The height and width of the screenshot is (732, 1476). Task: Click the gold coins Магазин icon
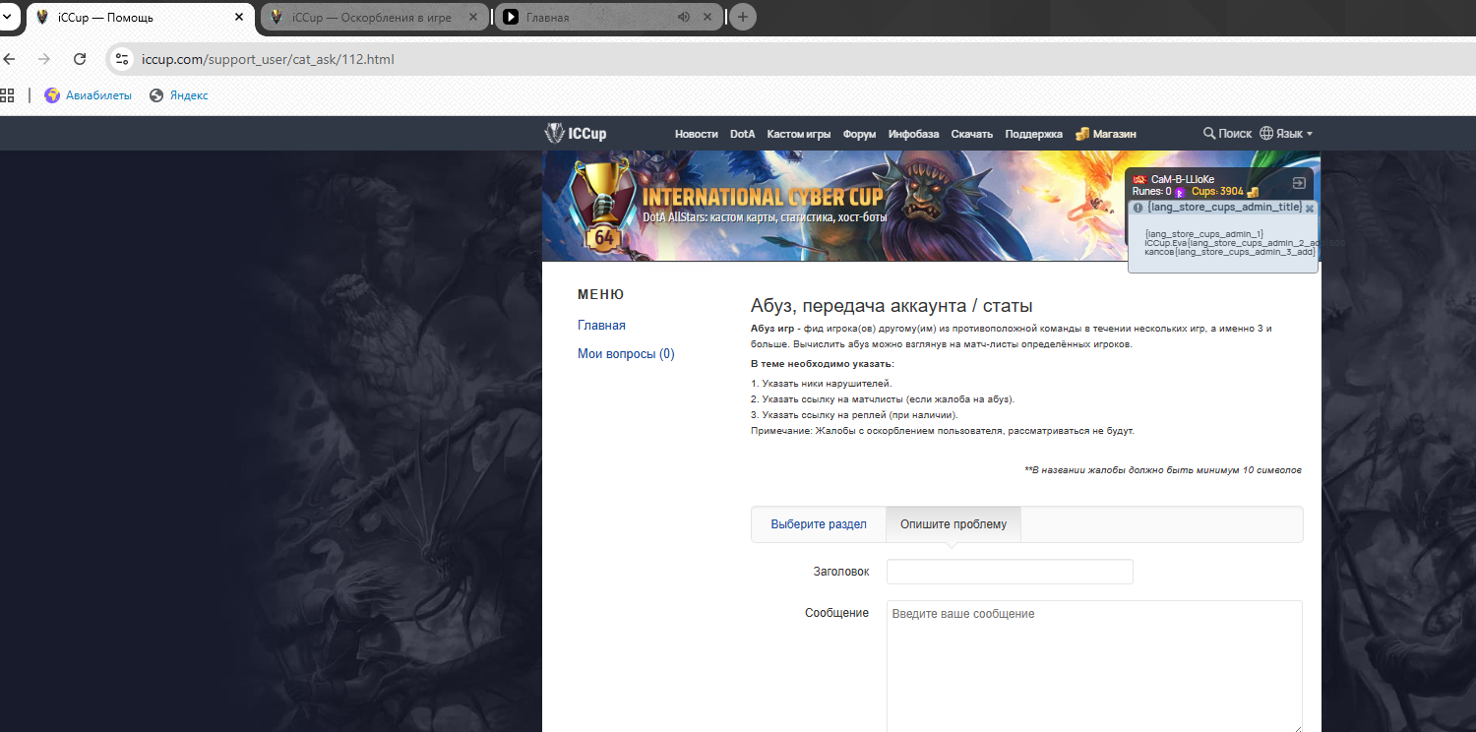(1082, 134)
